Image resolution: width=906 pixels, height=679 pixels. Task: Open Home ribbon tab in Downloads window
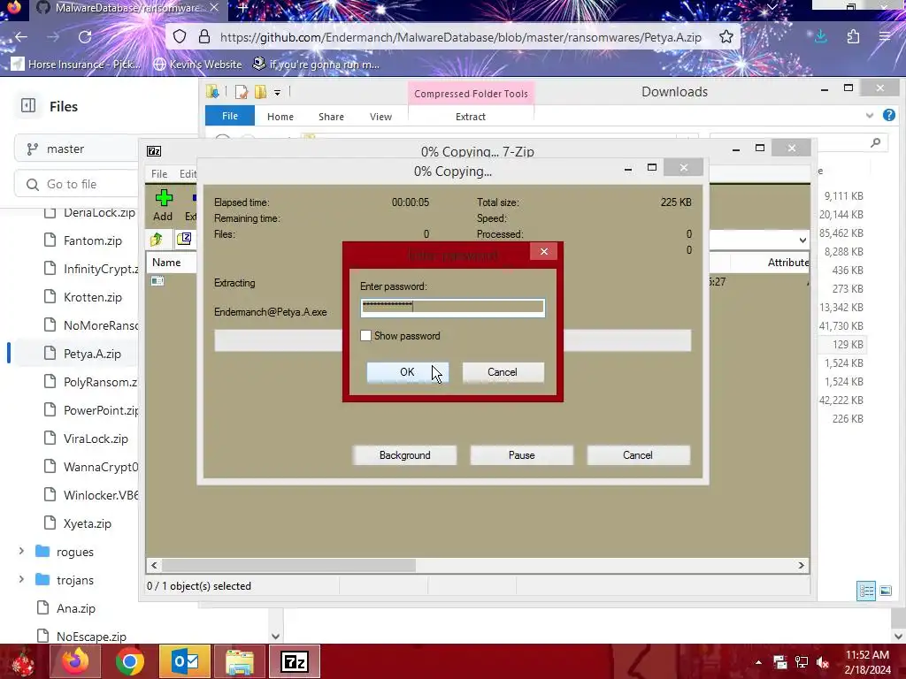[280, 117]
